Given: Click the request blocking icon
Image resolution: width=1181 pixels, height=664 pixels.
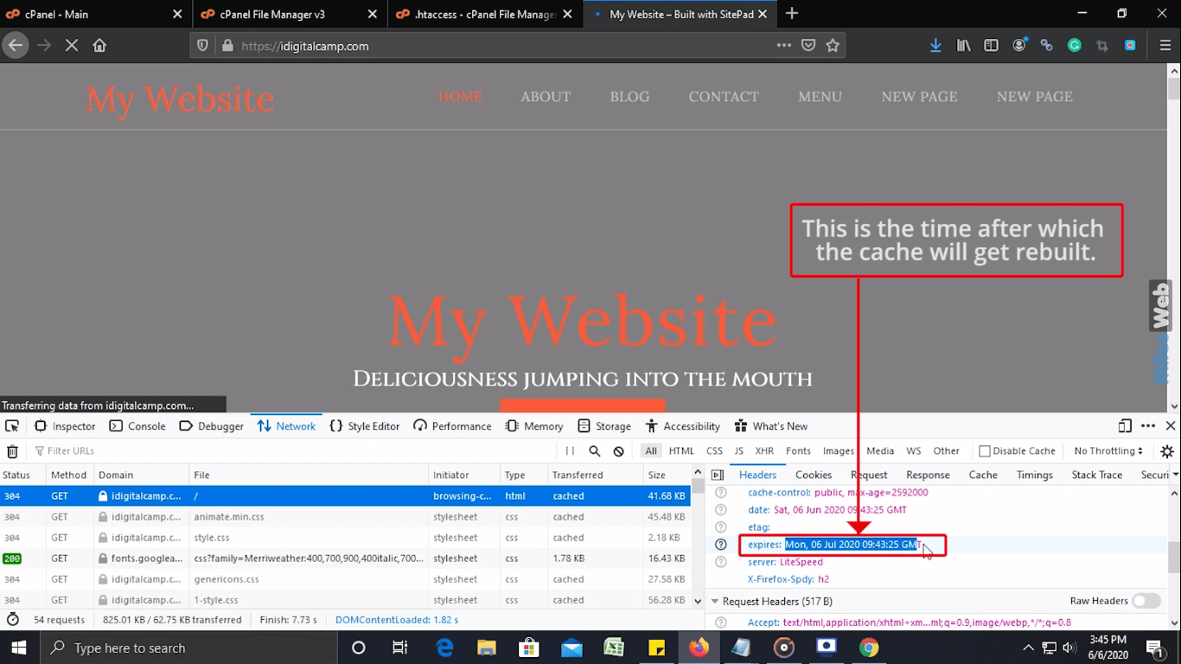Looking at the screenshot, I should (x=619, y=451).
